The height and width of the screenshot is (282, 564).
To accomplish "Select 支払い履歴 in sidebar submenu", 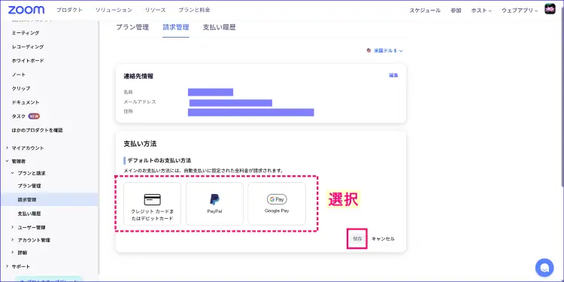I will click(x=29, y=214).
